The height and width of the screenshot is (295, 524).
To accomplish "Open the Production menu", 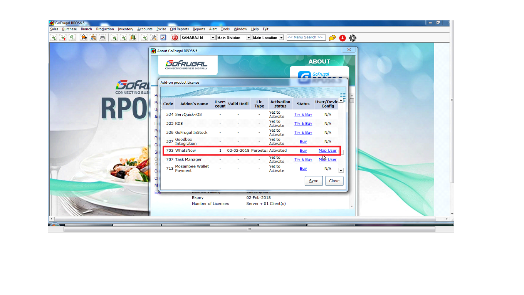I will pos(105,29).
